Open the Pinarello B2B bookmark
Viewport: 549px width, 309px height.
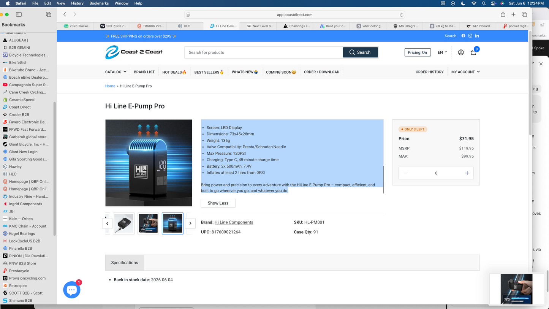tap(21, 249)
